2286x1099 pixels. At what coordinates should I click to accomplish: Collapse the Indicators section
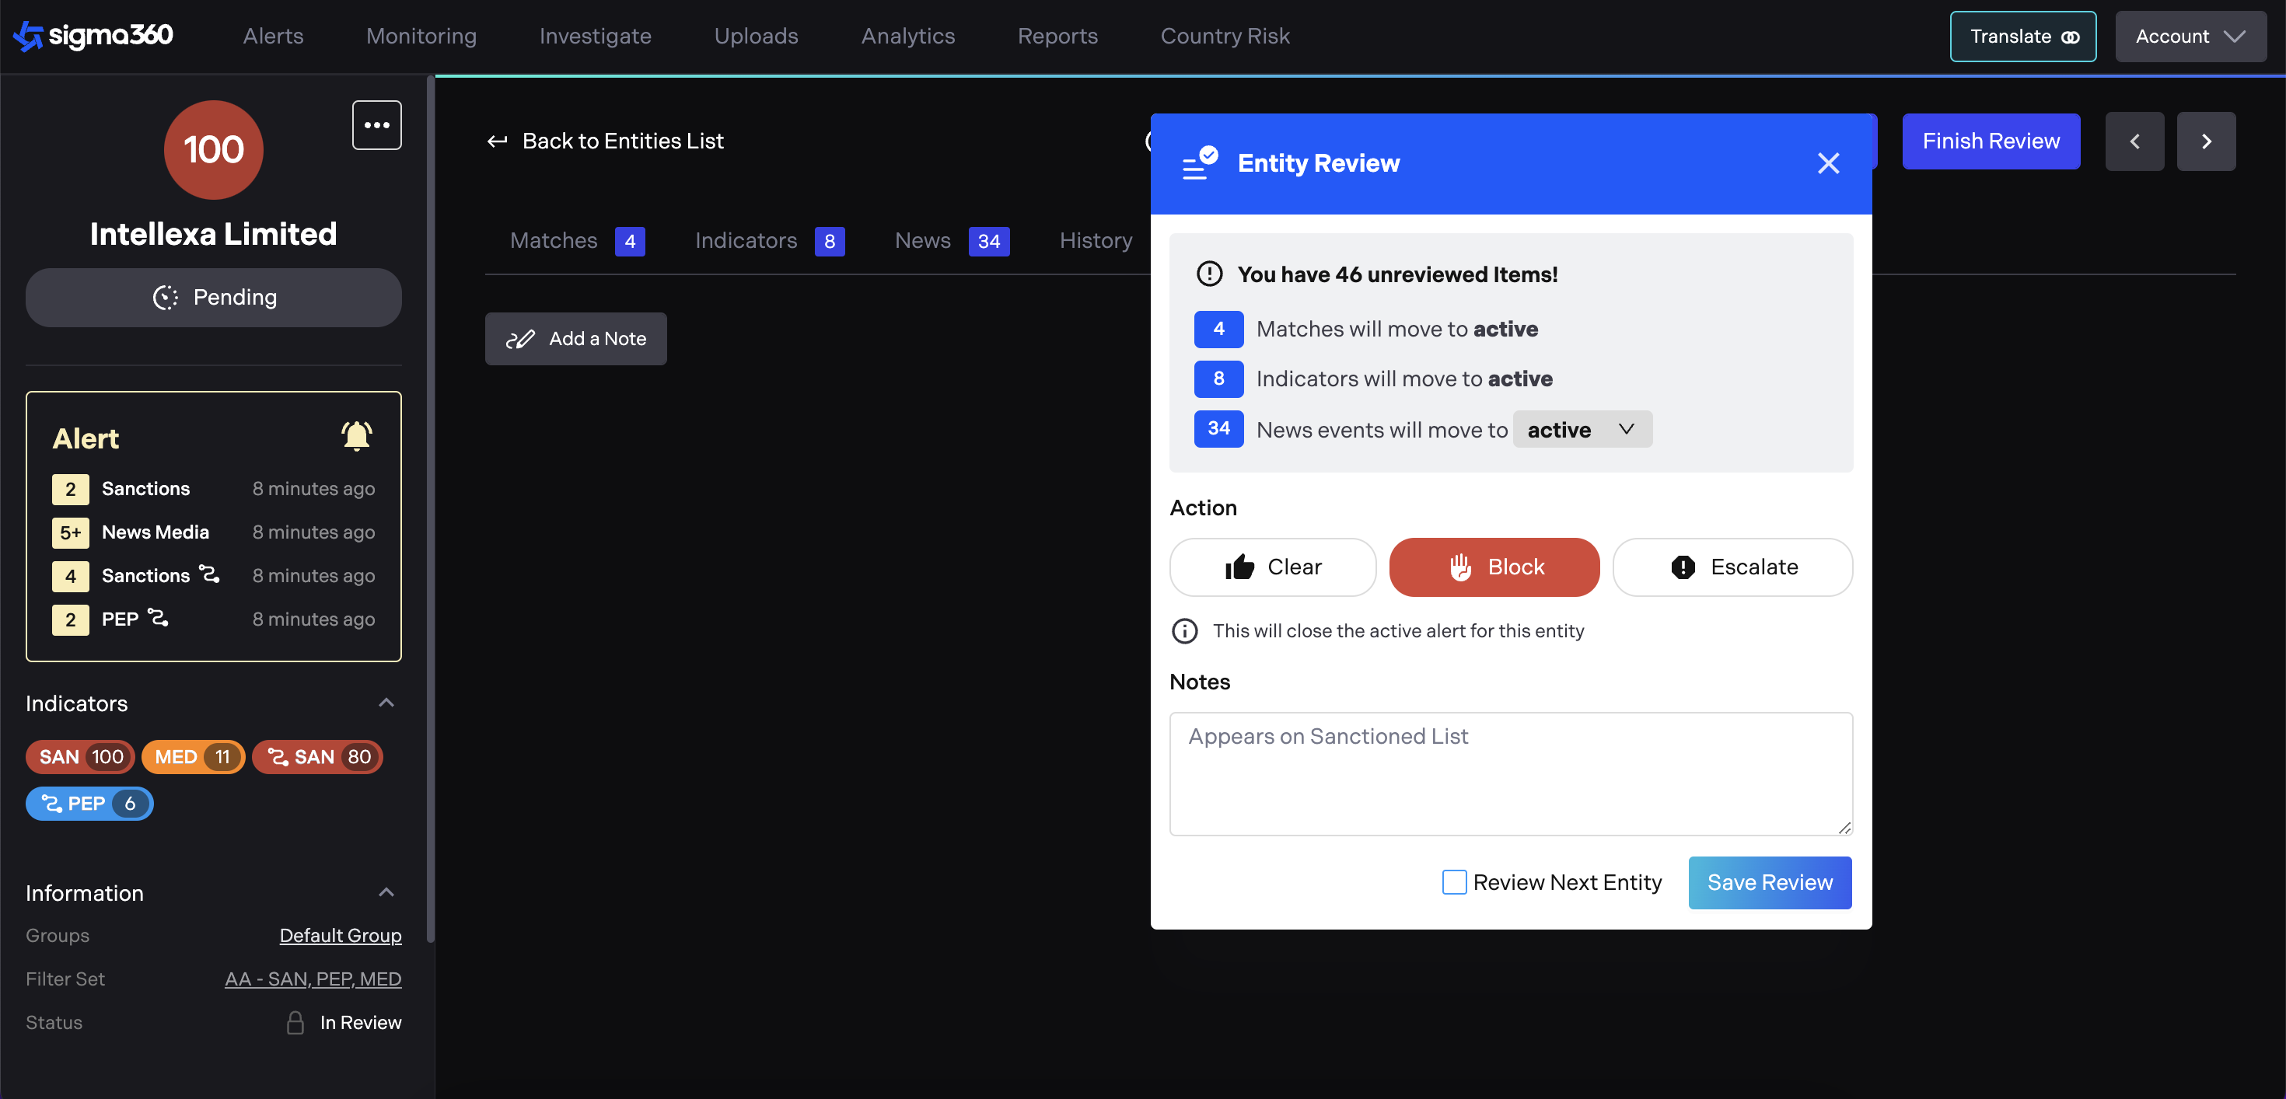[386, 703]
